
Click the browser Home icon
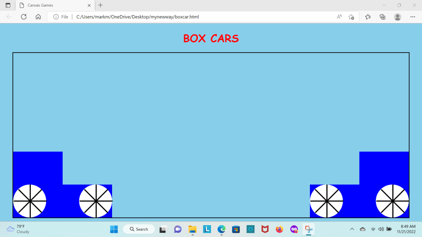pyautogui.click(x=38, y=17)
